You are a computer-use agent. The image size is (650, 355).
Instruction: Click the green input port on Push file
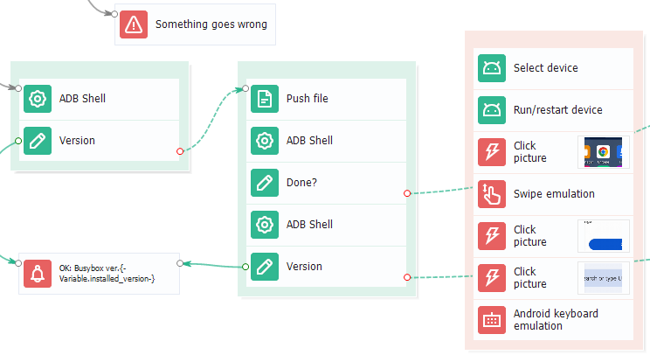[x=245, y=88]
